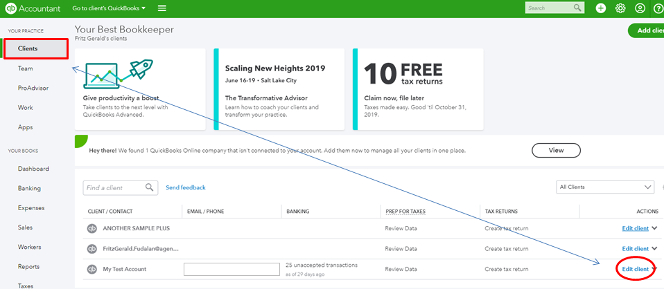Click the Add client button
664x289 pixels.
coord(646,30)
